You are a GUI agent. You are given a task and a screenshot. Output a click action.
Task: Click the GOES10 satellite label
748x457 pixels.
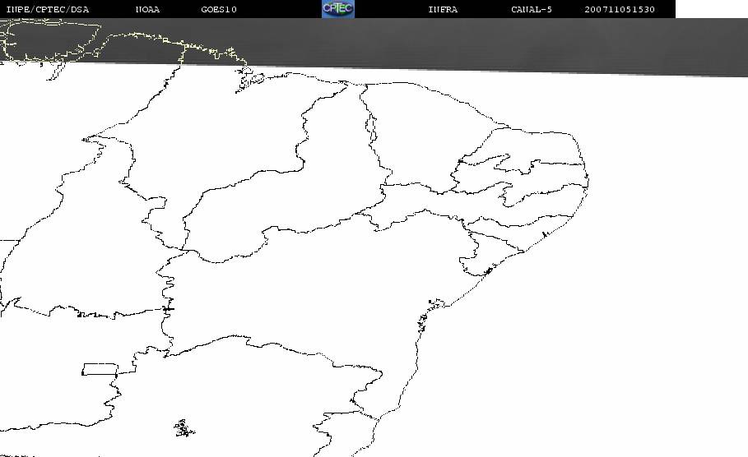219,10
